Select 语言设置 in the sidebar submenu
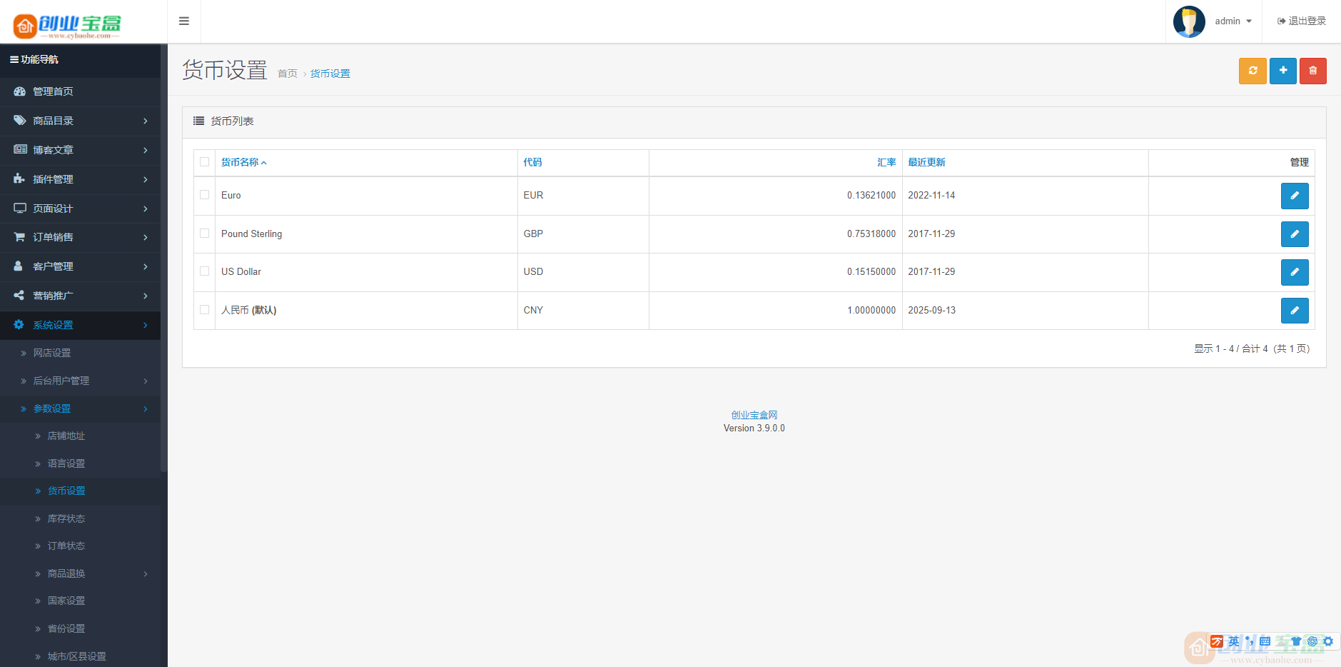 tap(66, 463)
